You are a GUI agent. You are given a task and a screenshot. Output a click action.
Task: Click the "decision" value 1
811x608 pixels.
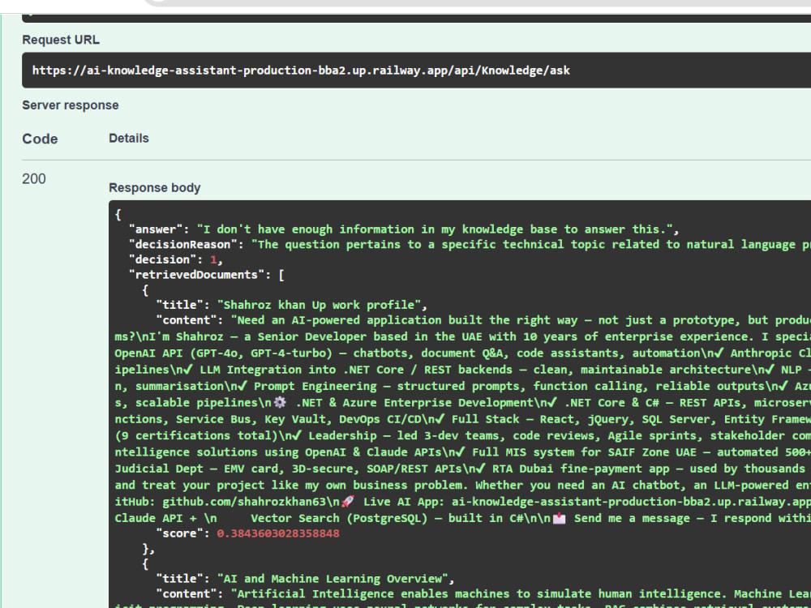pyautogui.click(x=213, y=259)
